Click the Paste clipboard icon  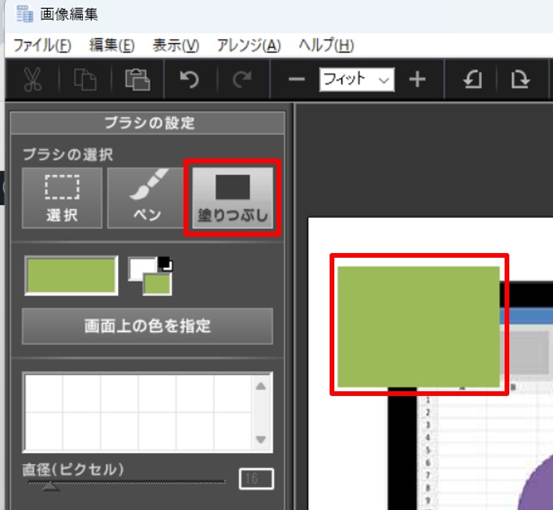pyautogui.click(x=137, y=80)
